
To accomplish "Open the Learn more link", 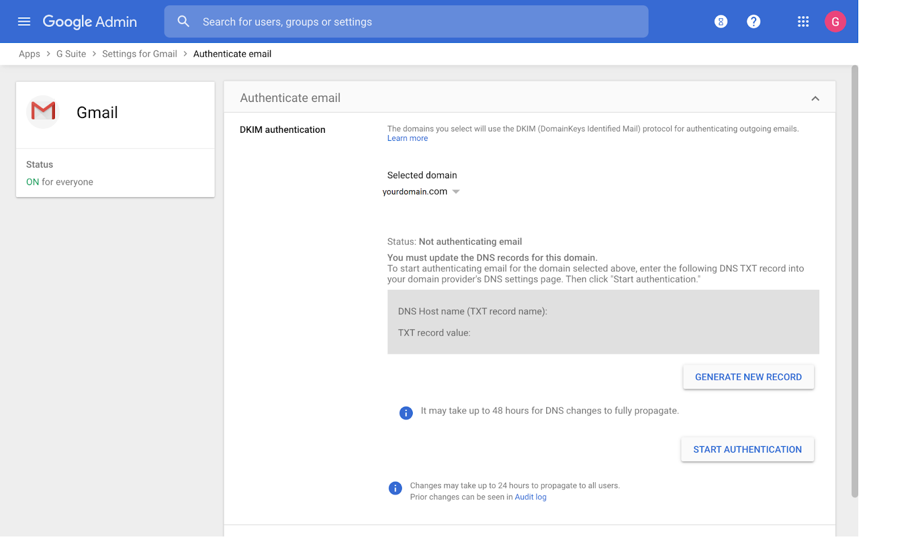I will 407,139.
